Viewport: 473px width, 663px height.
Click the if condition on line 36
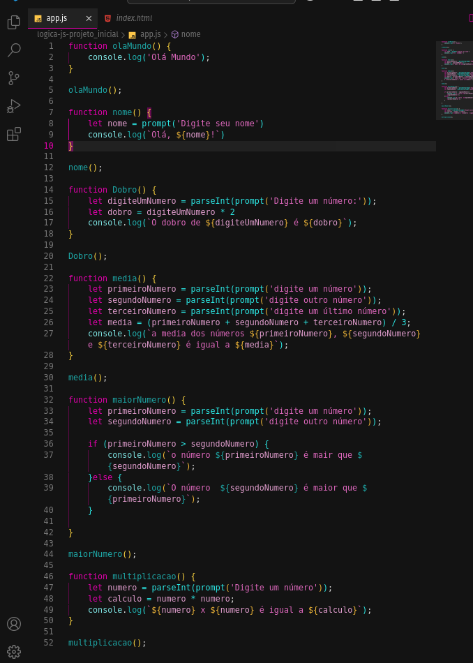click(181, 444)
